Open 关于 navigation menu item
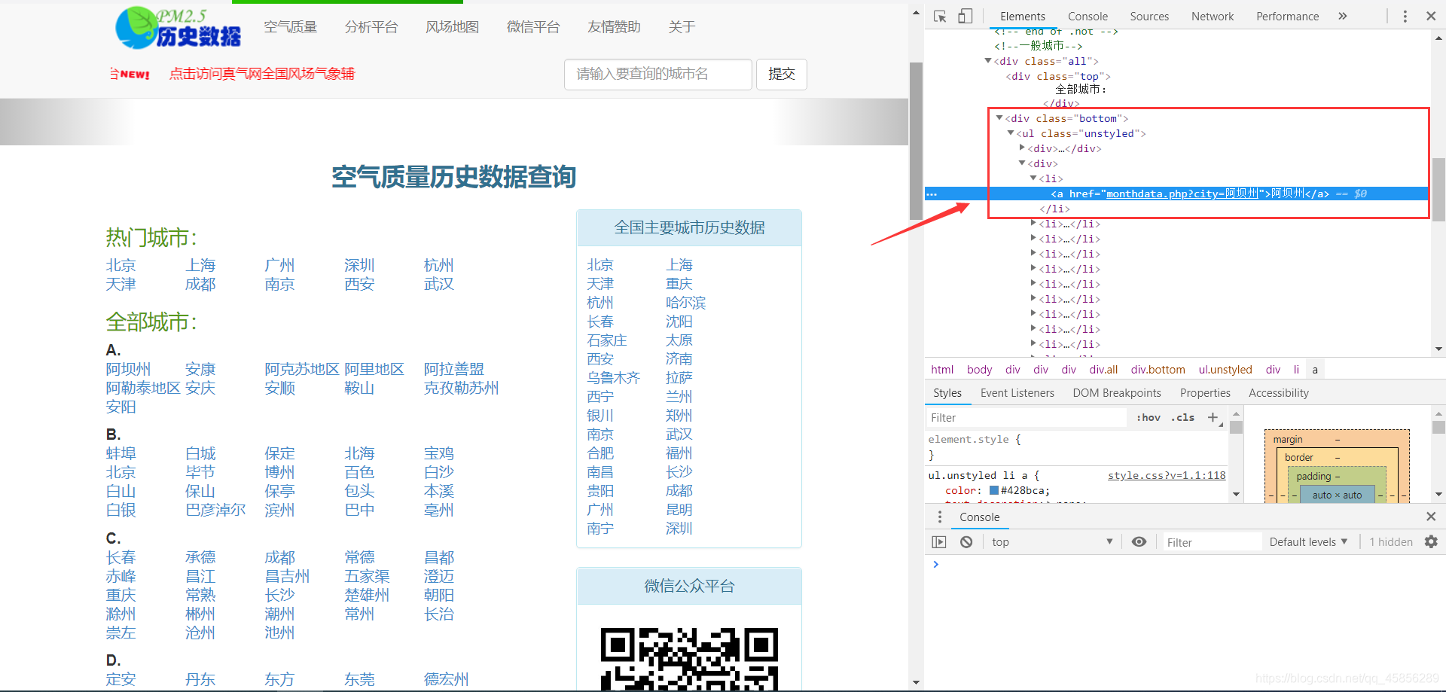This screenshot has height=692, width=1446. (682, 27)
